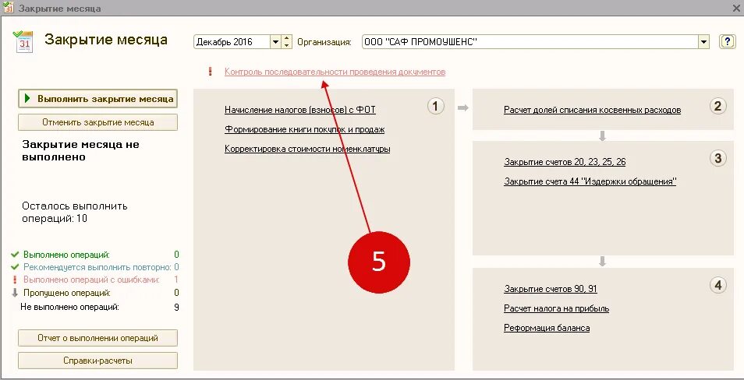
Task: Open Расчет долей списания косвенных расходов
Action: tap(592, 110)
